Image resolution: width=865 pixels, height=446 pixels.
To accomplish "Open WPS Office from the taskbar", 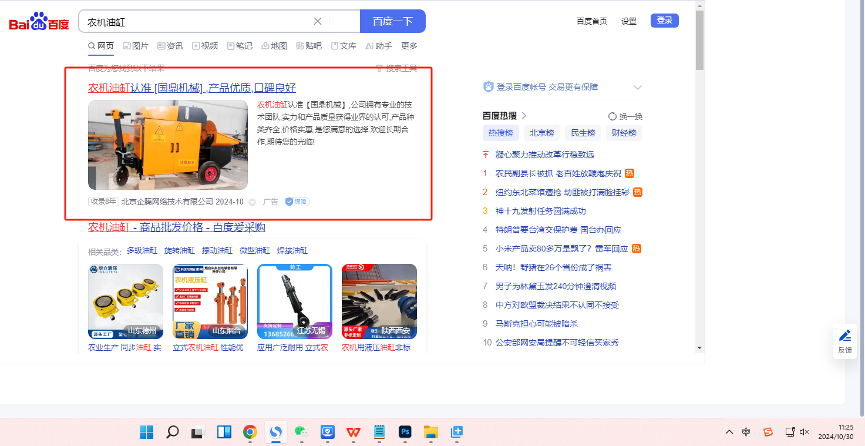I will [x=354, y=432].
